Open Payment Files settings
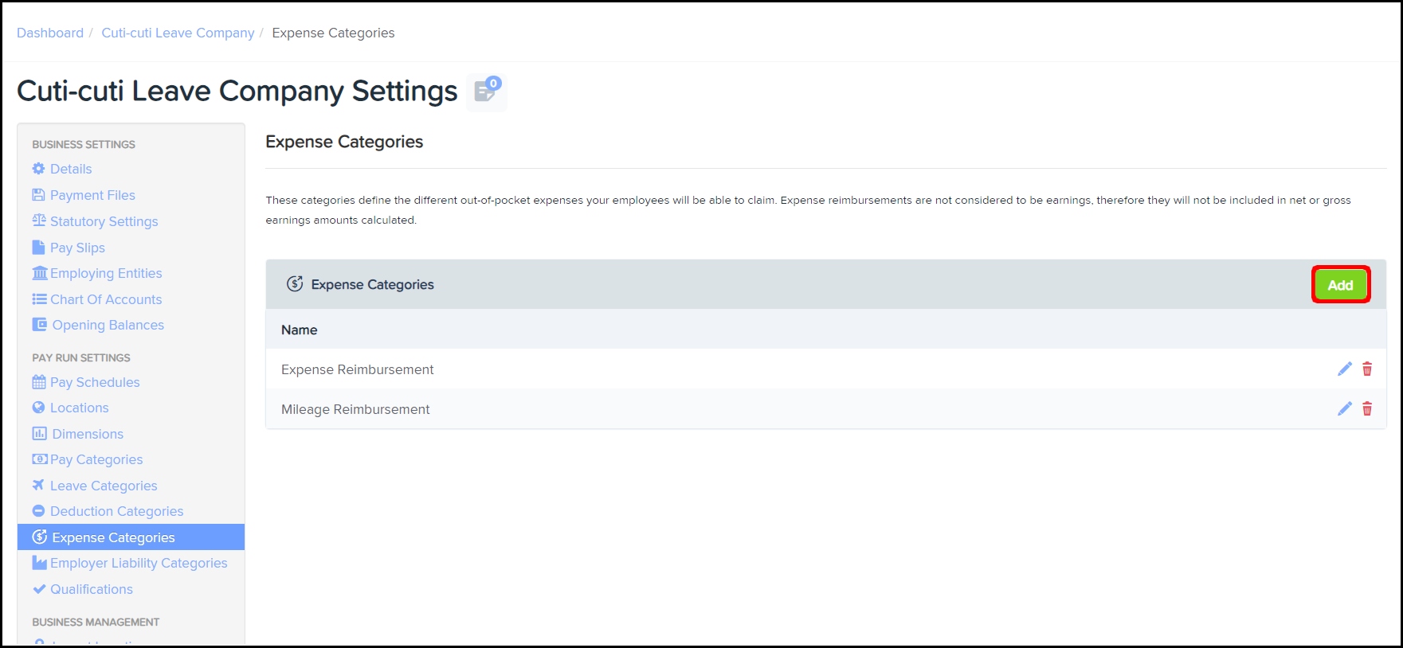Viewport: 1403px width, 648px height. [x=92, y=195]
